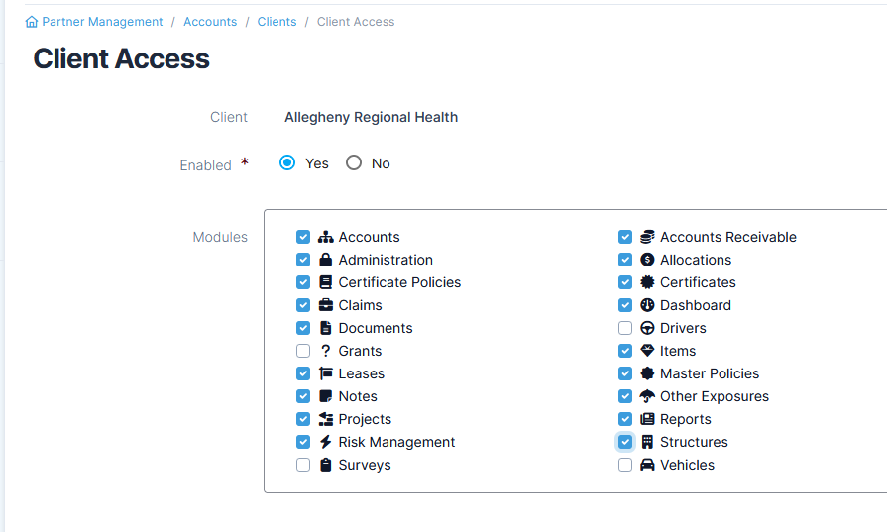Screen dimensions: 887x532
Task: Click the Allocations dollar coin icon
Action: click(647, 260)
